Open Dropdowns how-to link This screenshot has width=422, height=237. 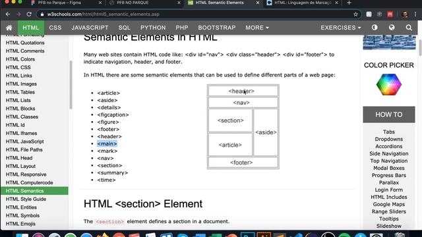point(389,139)
